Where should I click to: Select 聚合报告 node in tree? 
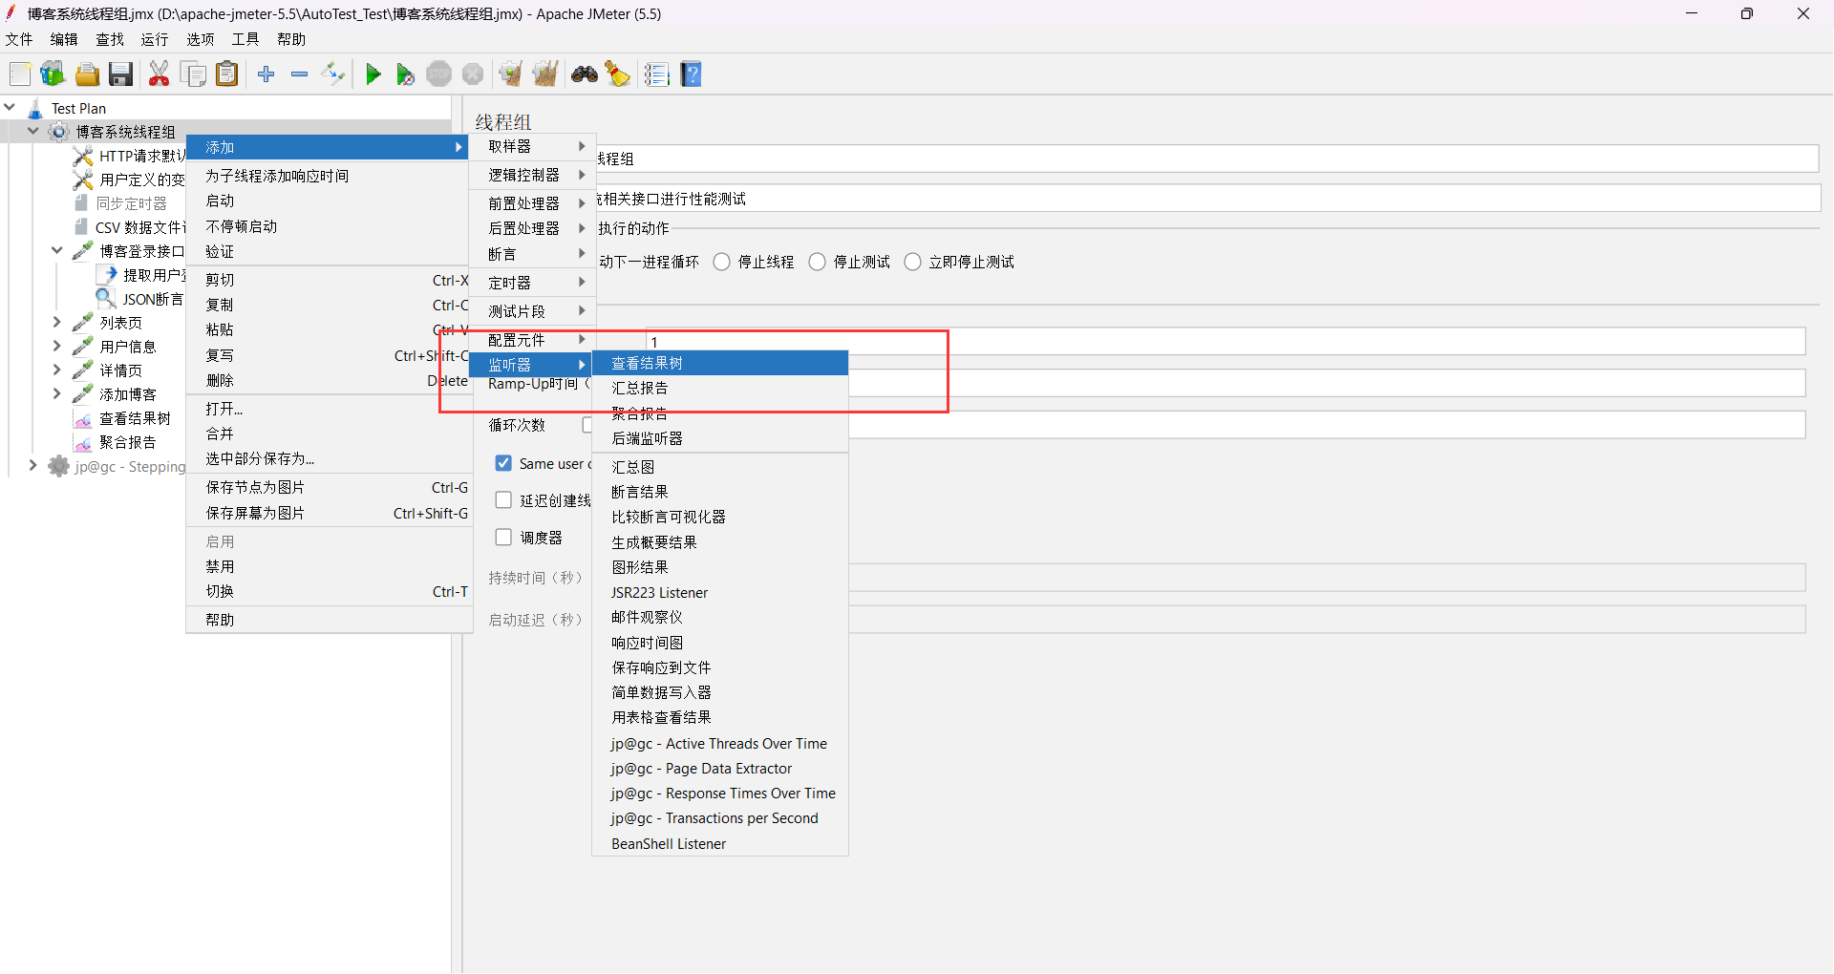coord(127,442)
